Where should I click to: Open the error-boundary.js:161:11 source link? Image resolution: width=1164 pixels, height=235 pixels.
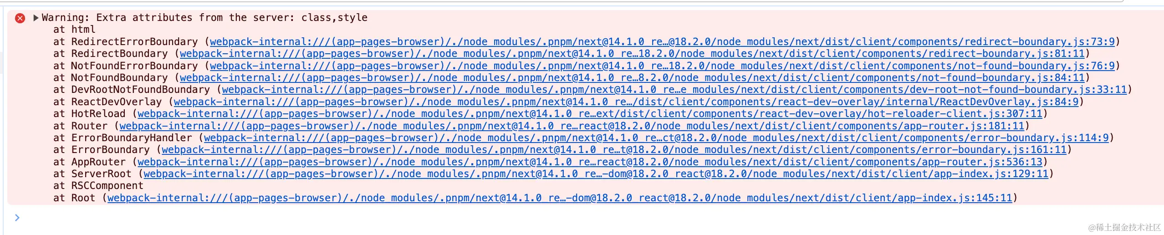614,150
